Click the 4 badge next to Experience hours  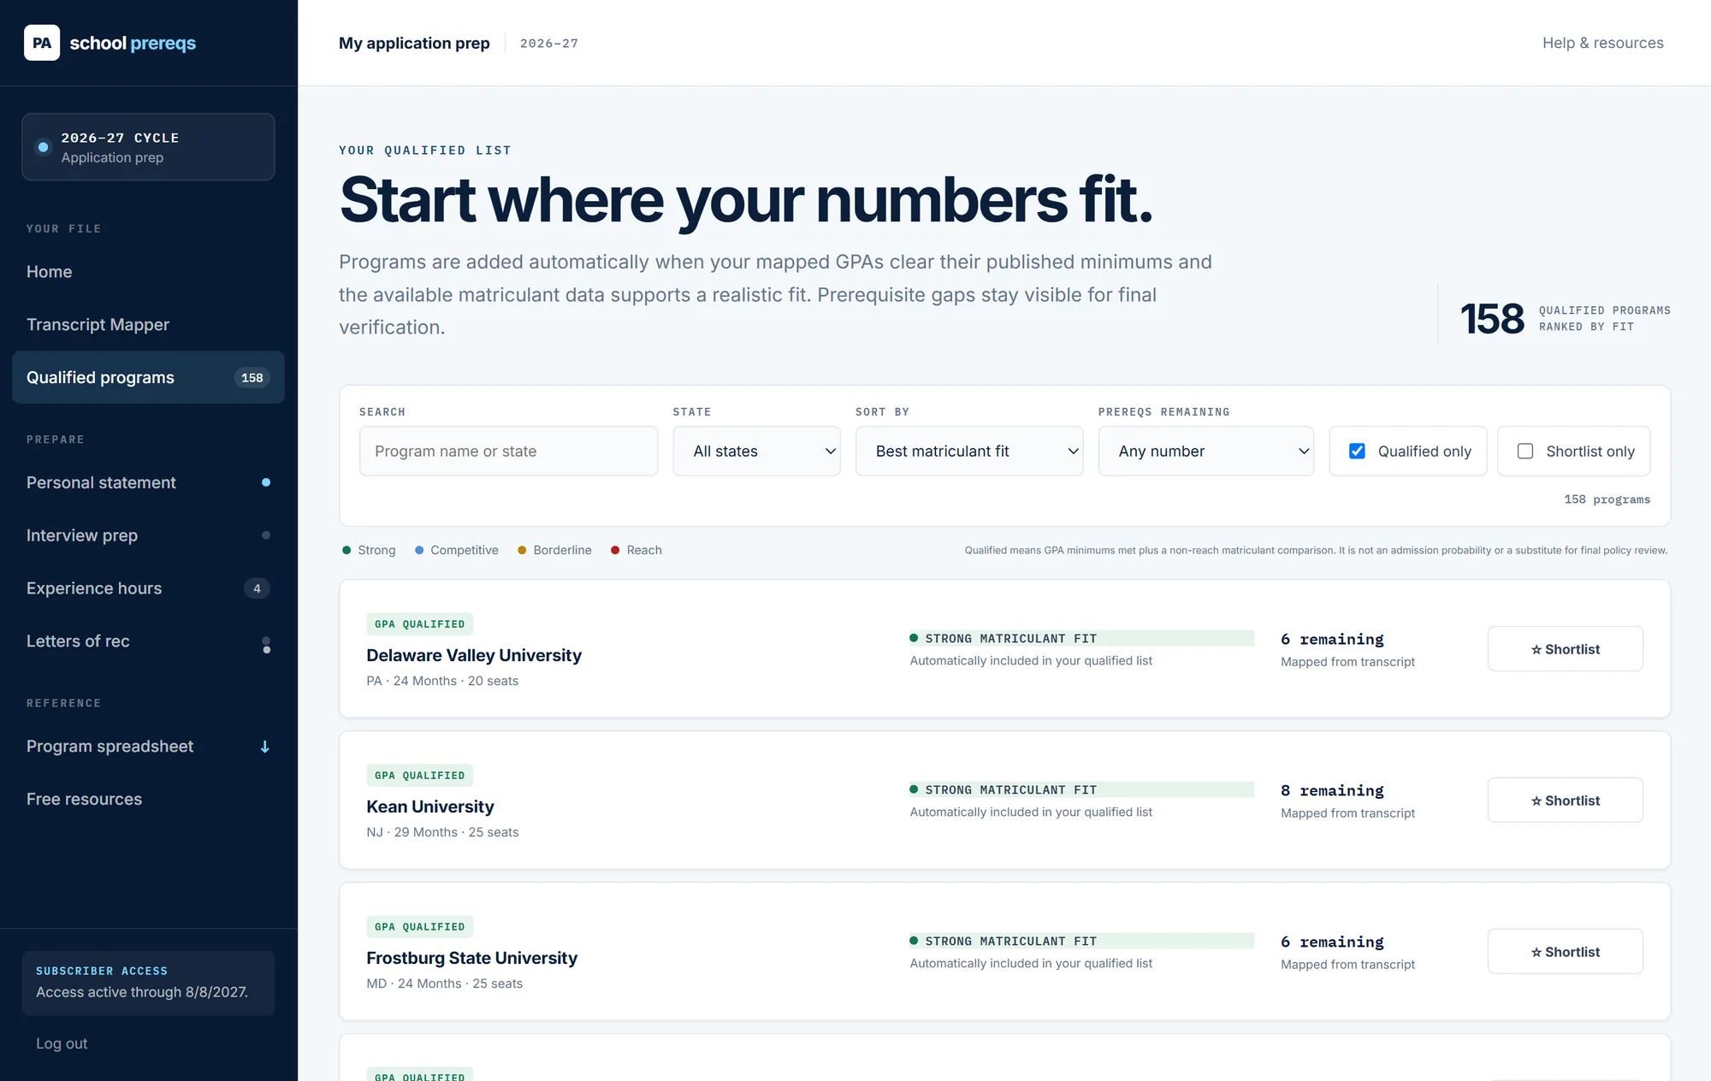[257, 588]
